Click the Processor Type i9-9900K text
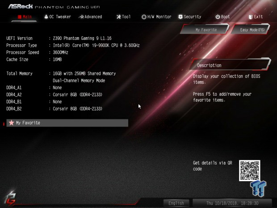 [96, 45]
